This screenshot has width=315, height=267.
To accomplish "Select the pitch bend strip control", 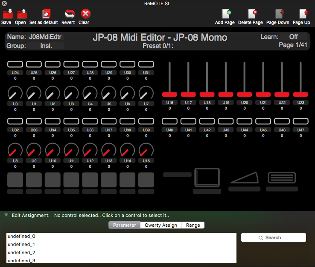I will 177,175.
